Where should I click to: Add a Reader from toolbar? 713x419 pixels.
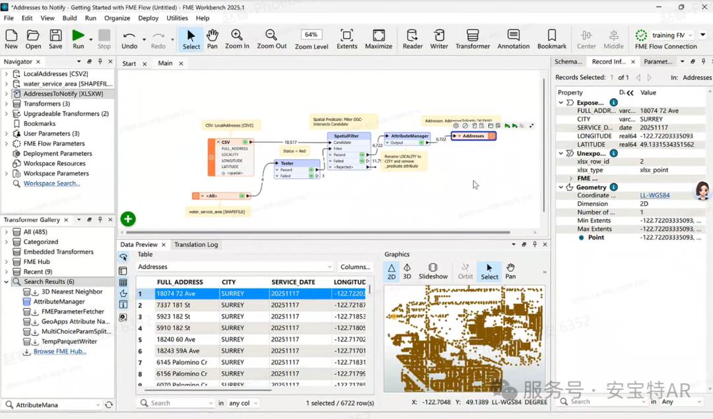[x=413, y=39]
